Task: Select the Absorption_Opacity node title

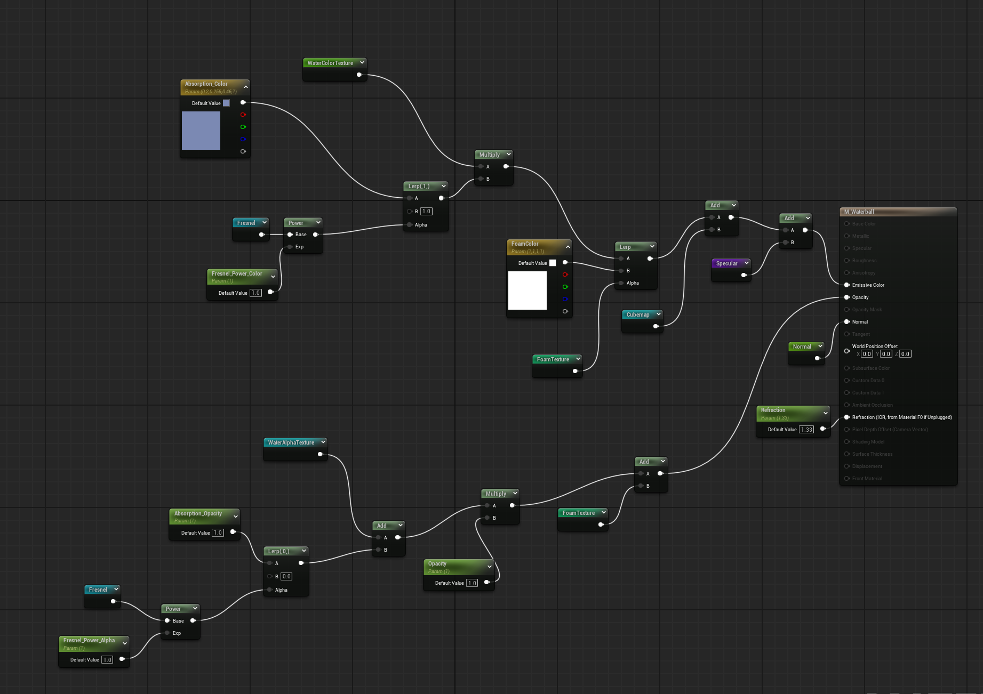Action: pos(198,513)
